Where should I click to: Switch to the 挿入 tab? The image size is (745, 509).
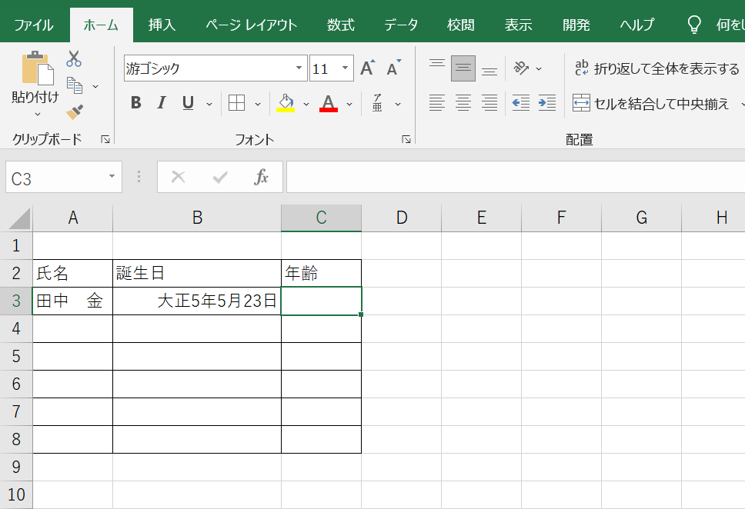162,25
